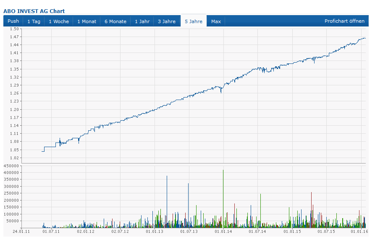Select the Push tab

[13, 21]
